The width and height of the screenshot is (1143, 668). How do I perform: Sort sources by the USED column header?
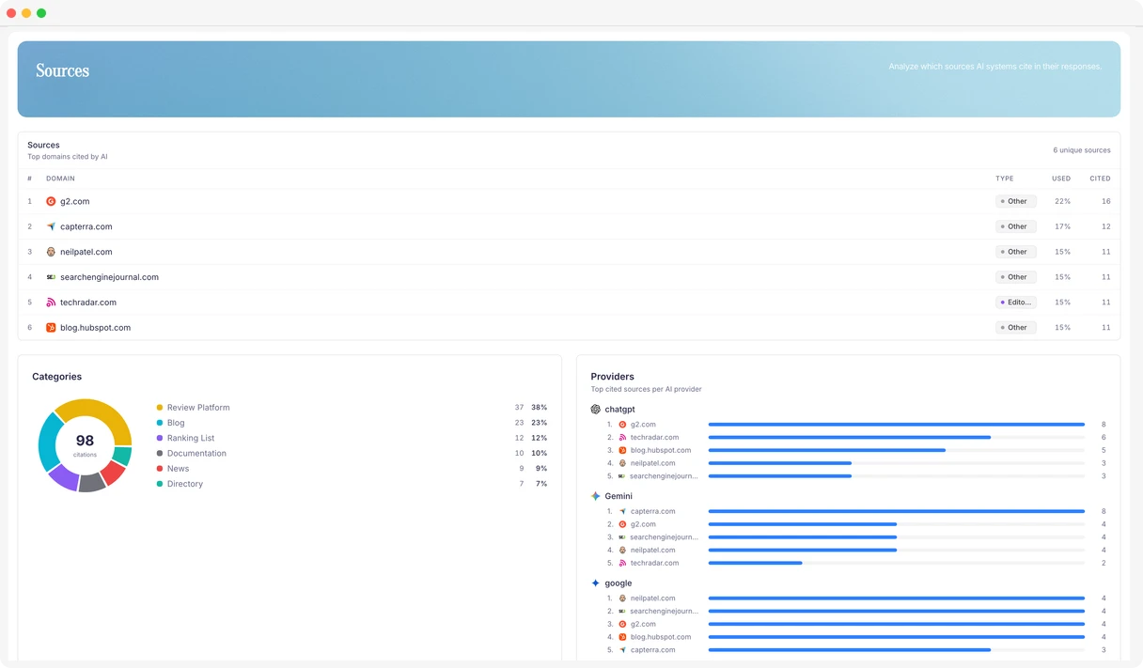tap(1060, 179)
